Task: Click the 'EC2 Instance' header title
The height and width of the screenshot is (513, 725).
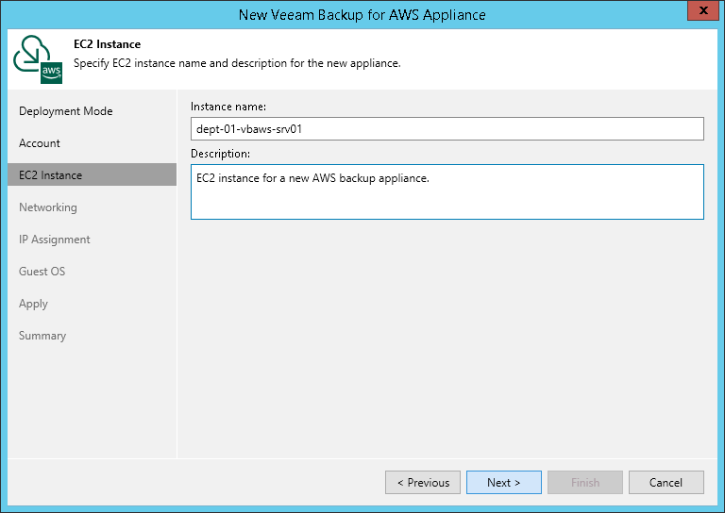Action: pyautogui.click(x=108, y=44)
